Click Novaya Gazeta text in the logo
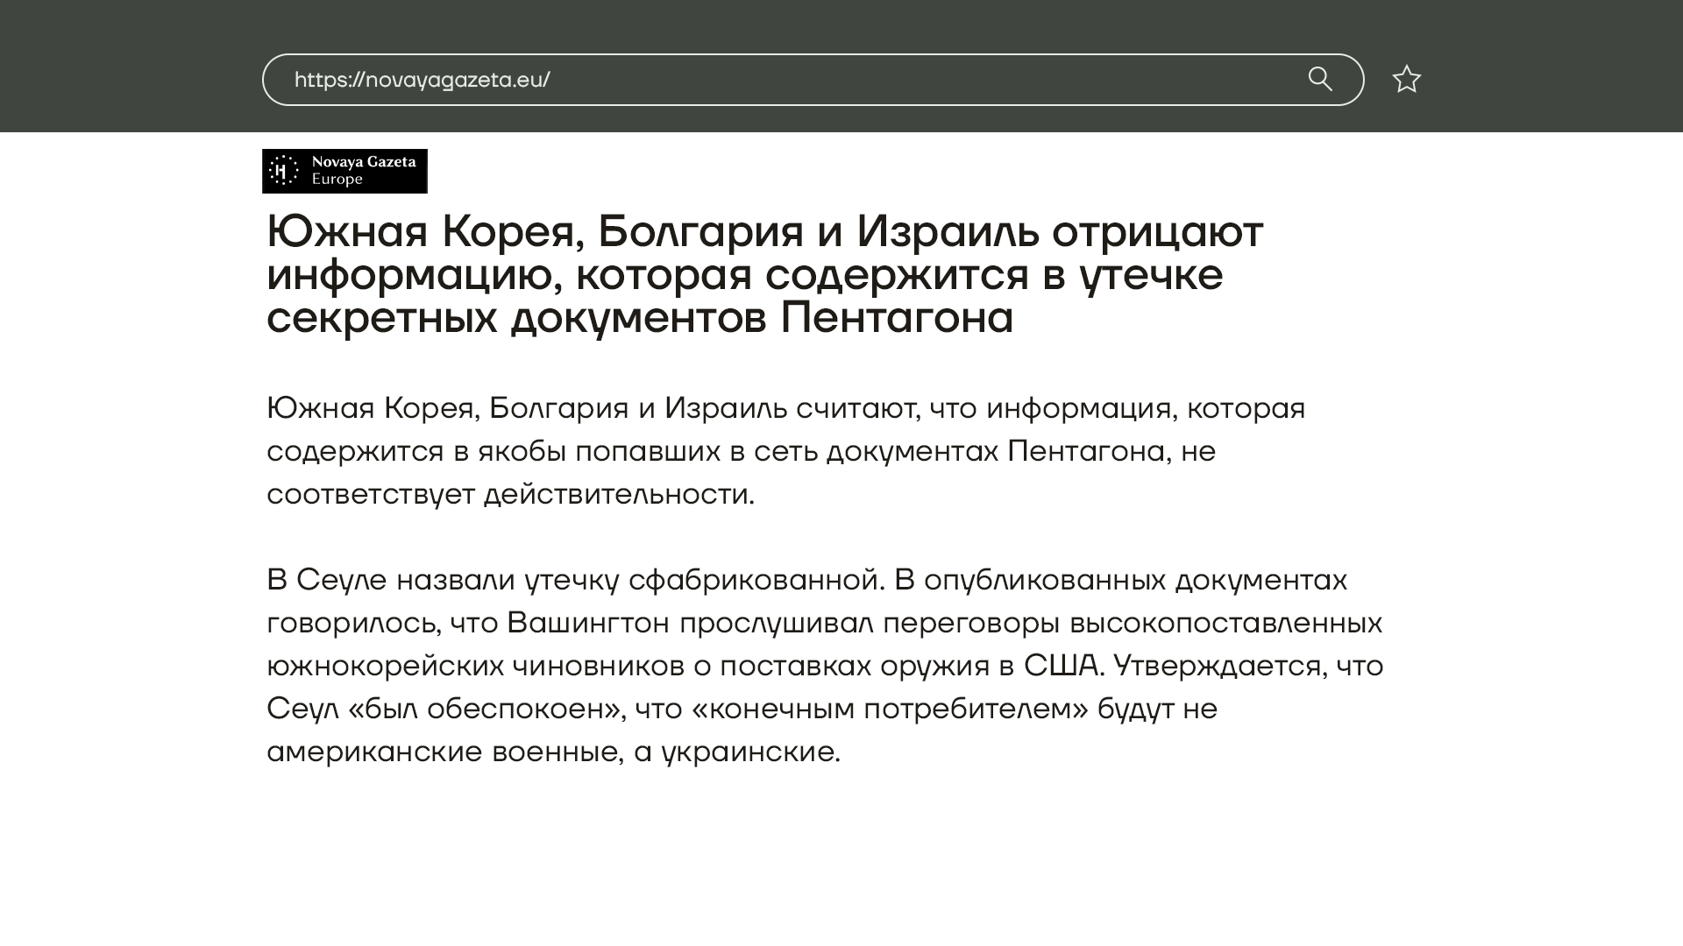The image size is (1683, 946). 364,162
